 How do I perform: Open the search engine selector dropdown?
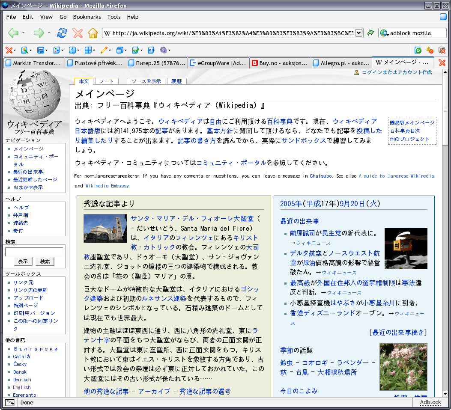click(x=384, y=33)
